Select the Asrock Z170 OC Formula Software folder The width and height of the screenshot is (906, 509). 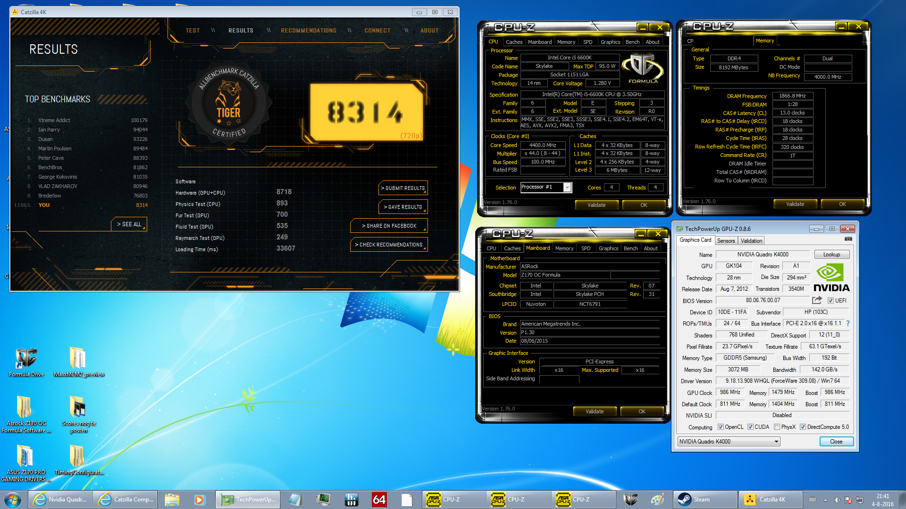(x=25, y=414)
